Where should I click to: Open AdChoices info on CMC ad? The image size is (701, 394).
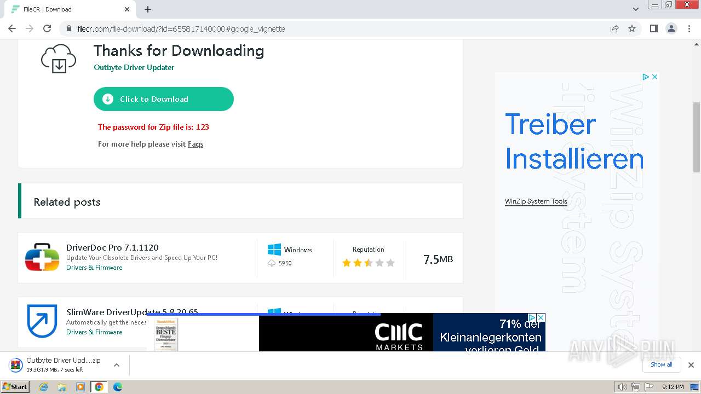(531, 317)
